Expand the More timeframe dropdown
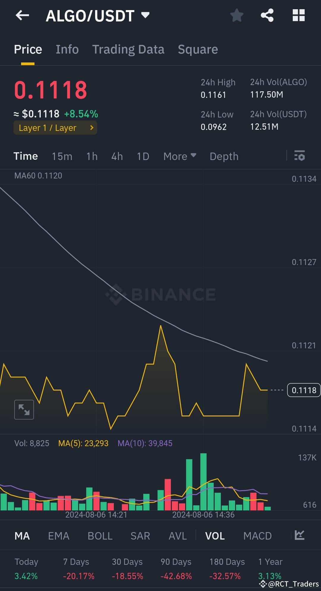This screenshot has width=321, height=591. pyautogui.click(x=180, y=156)
